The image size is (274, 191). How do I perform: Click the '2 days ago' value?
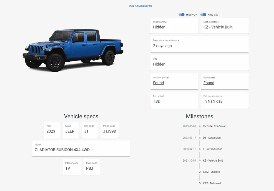point(162,46)
